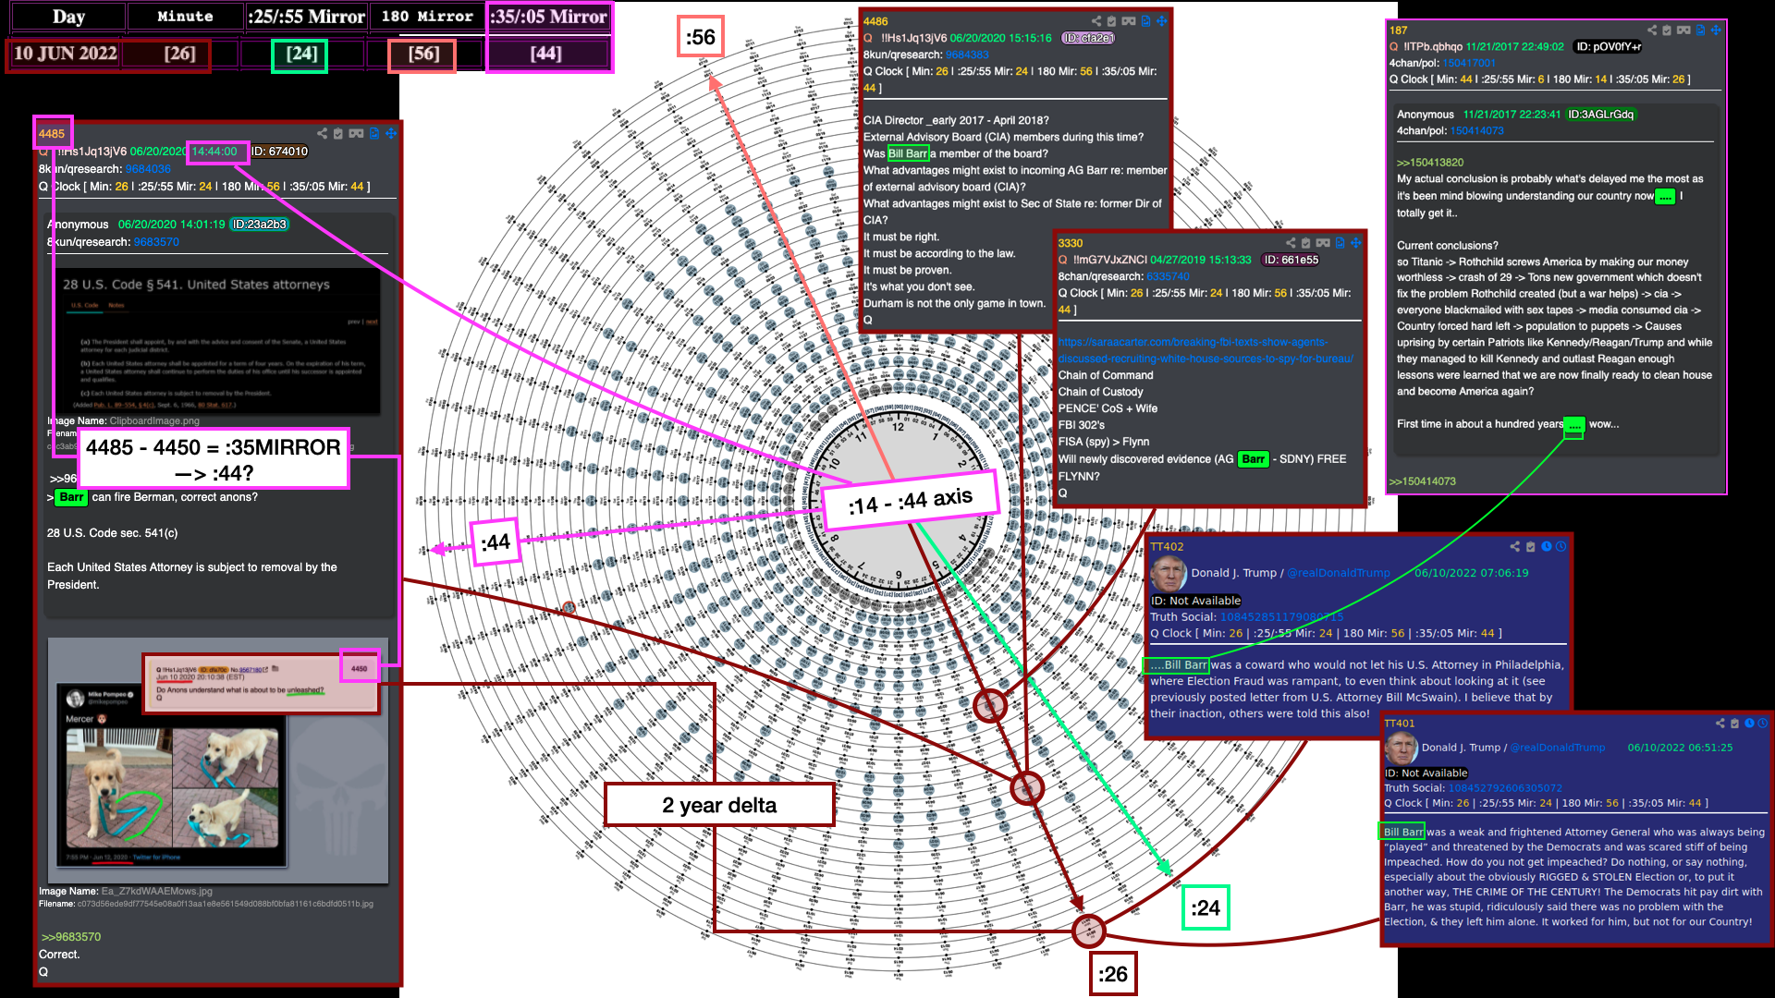This screenshot has width=1775, height=998.
Task: Click the [24] mirror cell in header
Action: tap(301, 54)
